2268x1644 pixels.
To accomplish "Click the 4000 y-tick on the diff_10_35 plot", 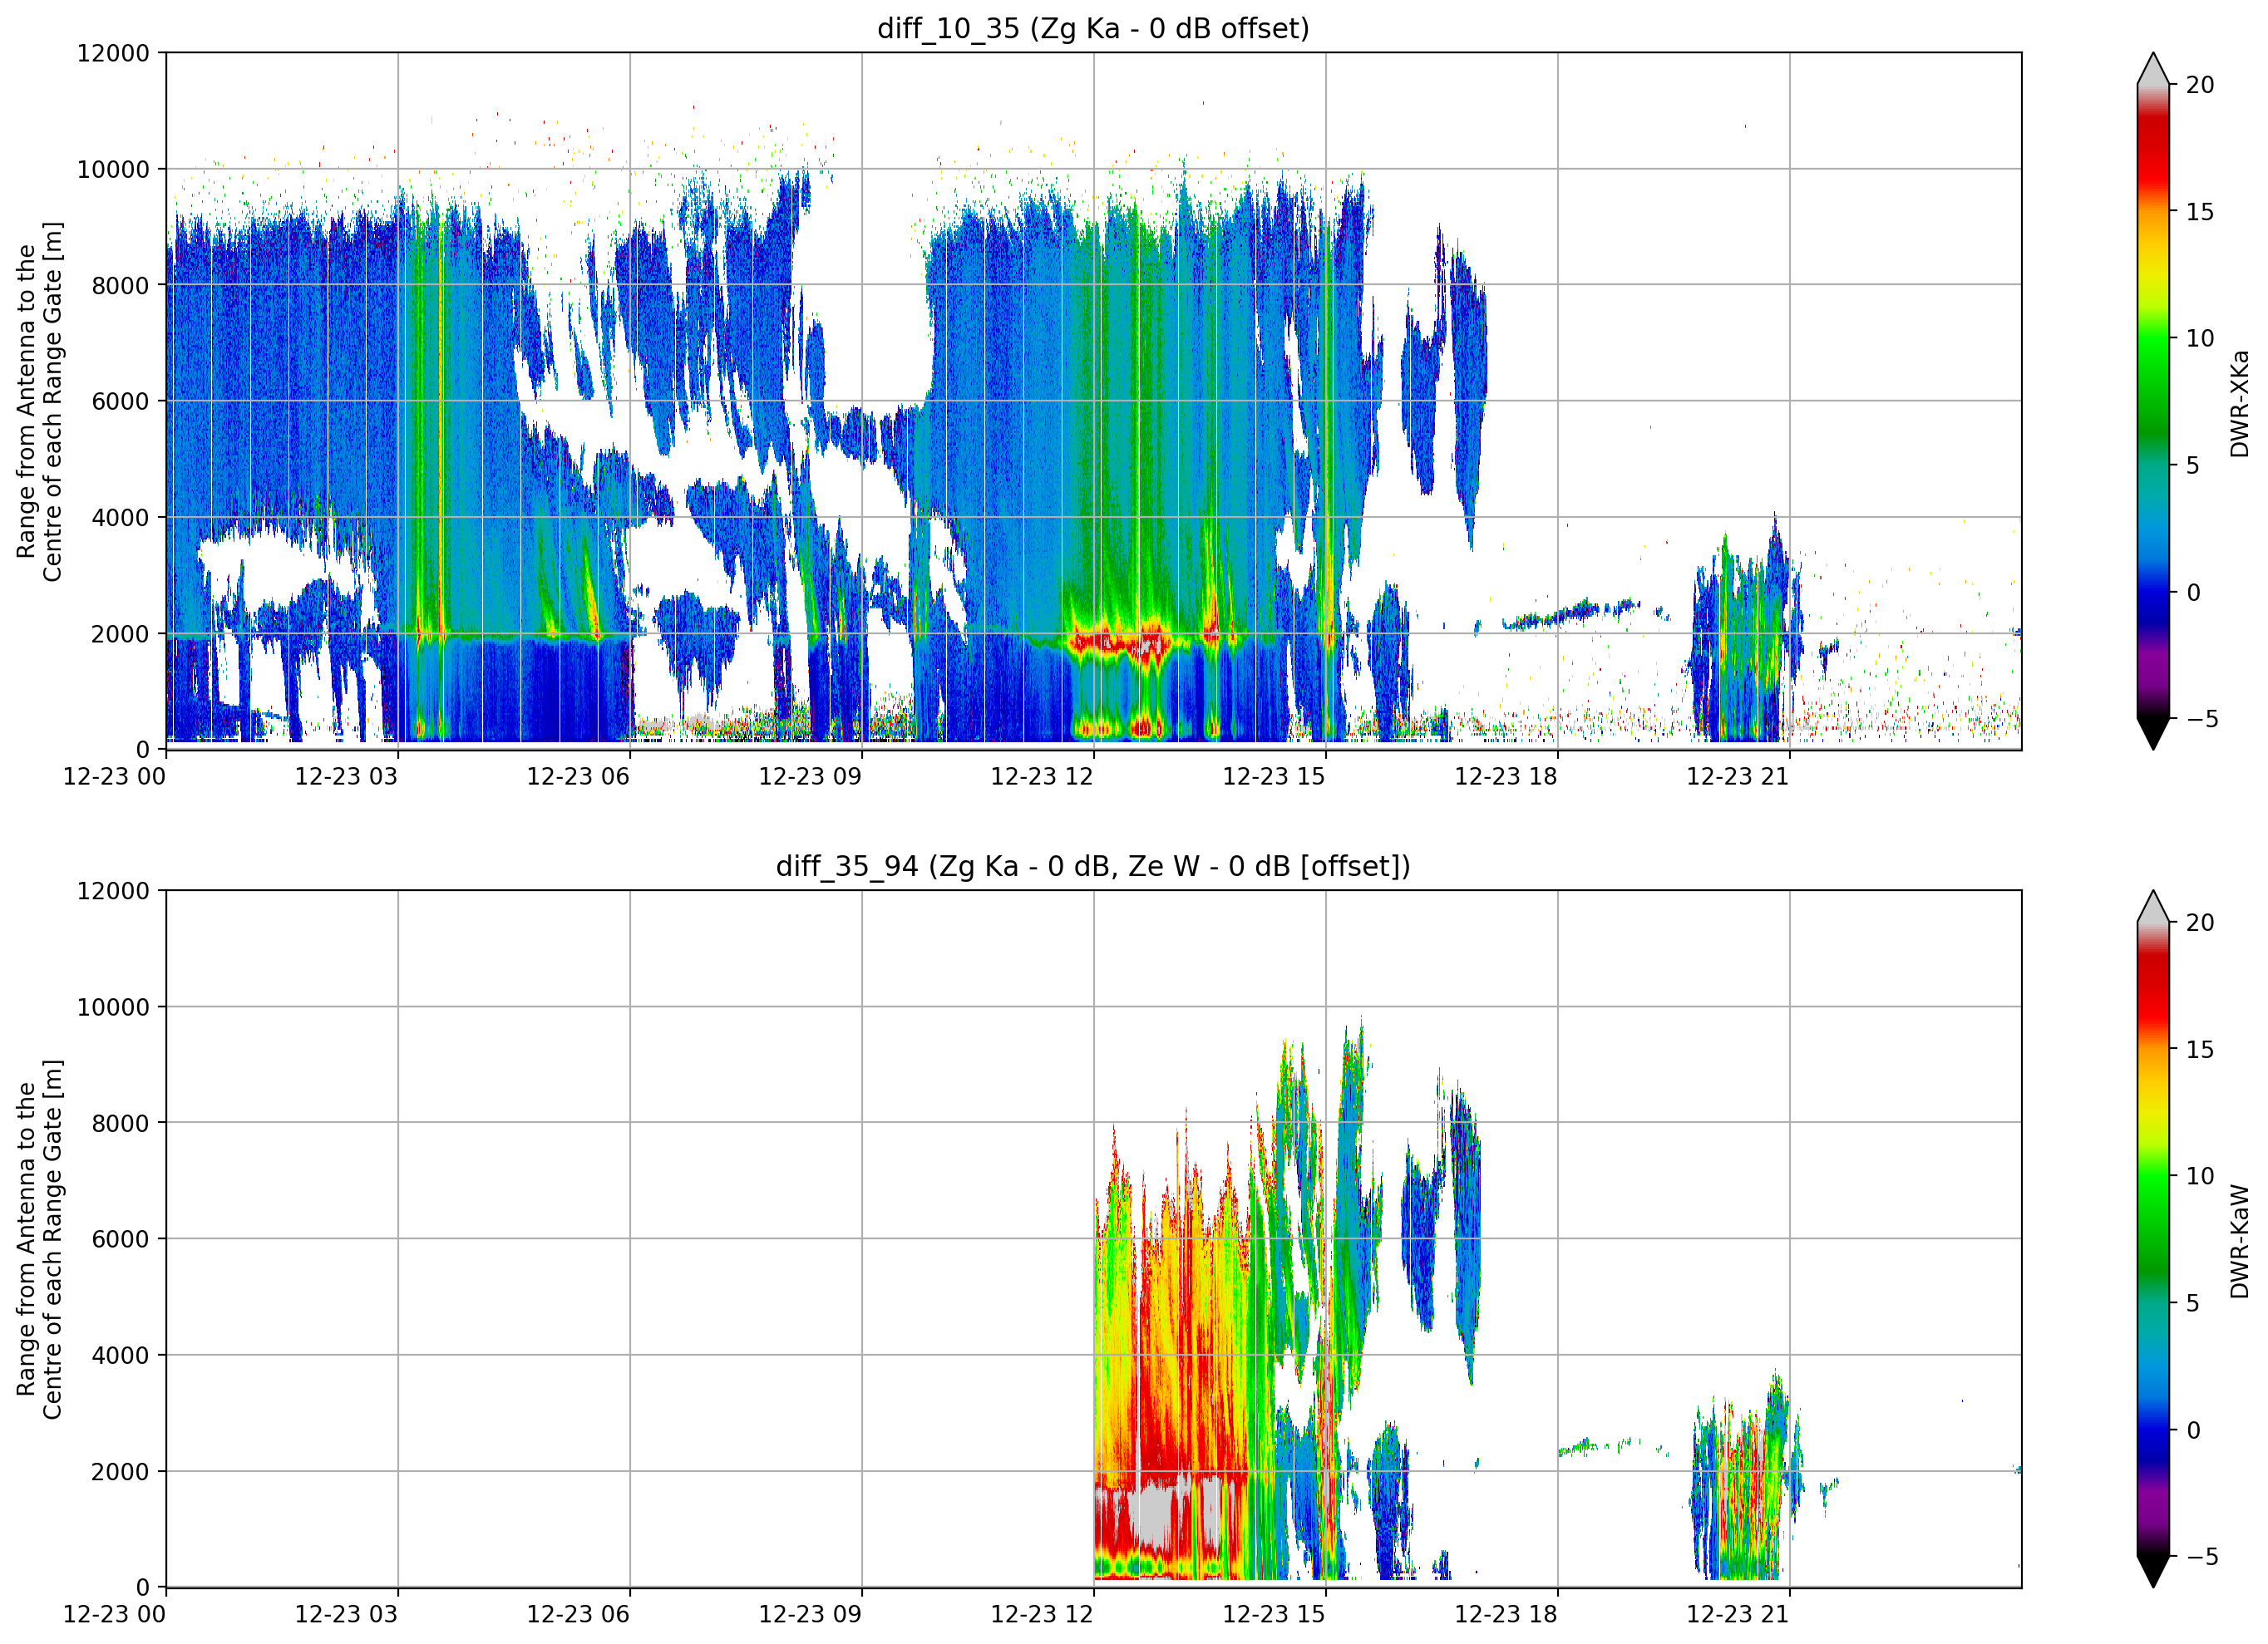I will coord(120,517).
